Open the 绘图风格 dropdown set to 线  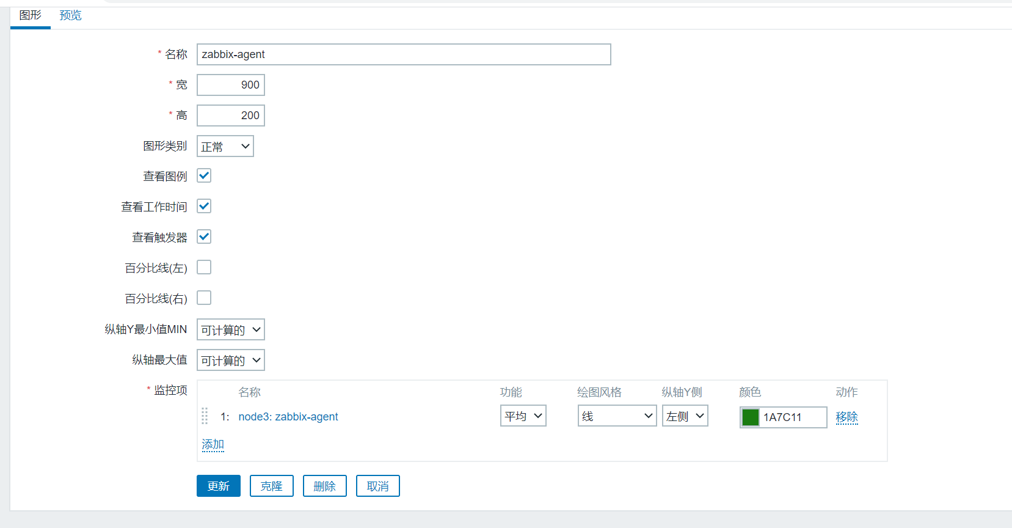[x=617, y=416]
